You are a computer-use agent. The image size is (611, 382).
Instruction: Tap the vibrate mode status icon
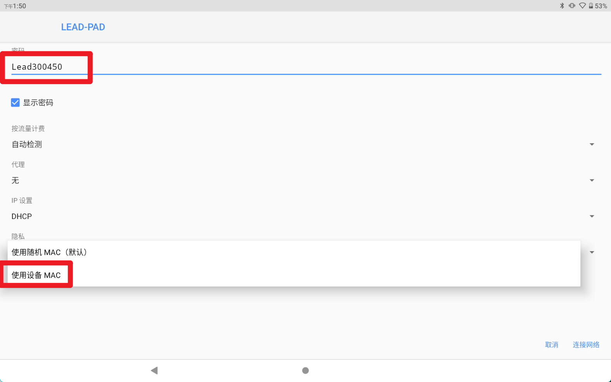[x=572, y=6]
